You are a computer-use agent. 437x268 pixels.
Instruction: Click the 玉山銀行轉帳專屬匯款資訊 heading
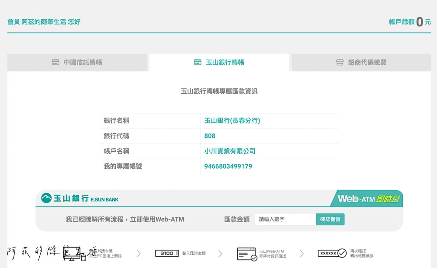click(219, 91)
